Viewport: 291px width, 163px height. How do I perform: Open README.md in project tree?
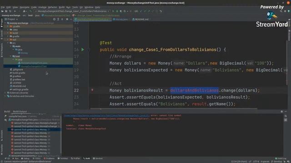tap(18, 86)
